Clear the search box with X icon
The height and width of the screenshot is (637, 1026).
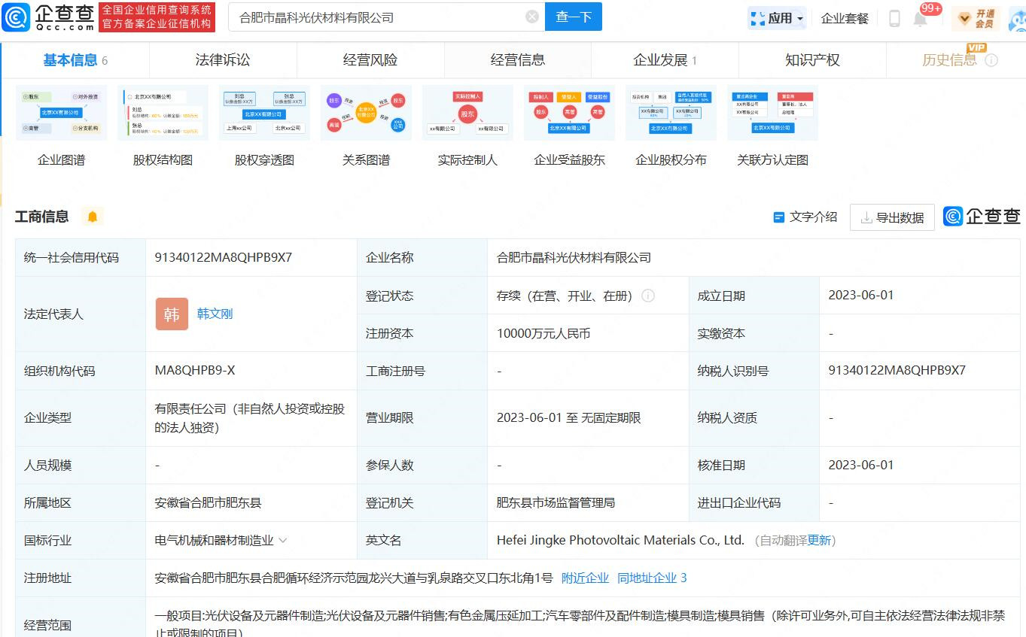532,17
